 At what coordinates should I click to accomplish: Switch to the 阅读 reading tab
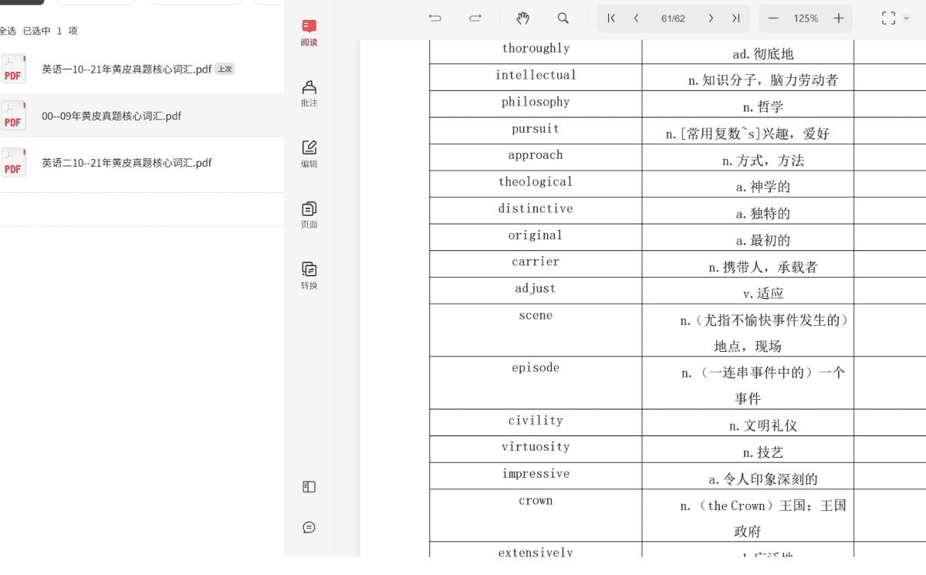(309, 33)
